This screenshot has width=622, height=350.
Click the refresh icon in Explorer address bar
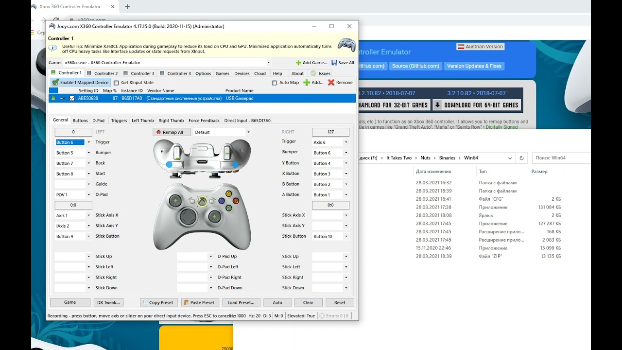pos(521,158)
